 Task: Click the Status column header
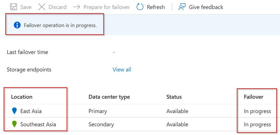point(174,97)
